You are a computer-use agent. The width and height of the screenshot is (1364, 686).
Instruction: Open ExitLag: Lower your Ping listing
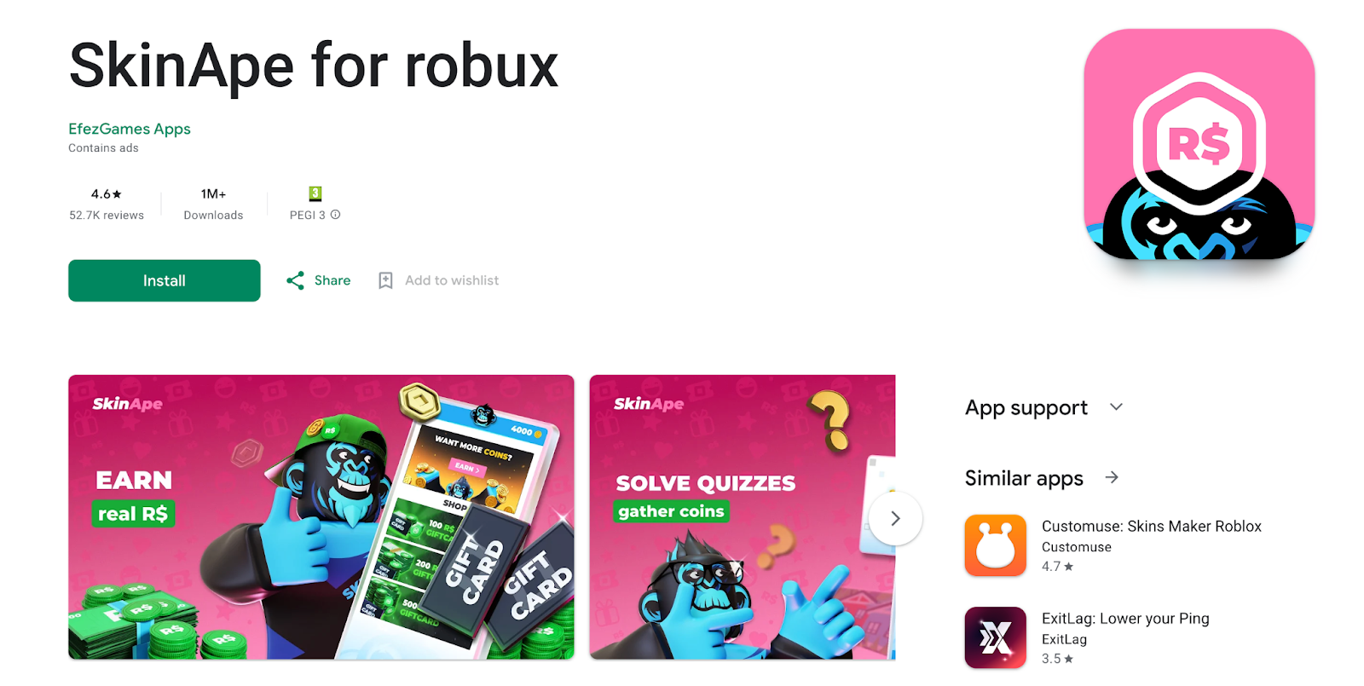click(x=1125, y=619)
